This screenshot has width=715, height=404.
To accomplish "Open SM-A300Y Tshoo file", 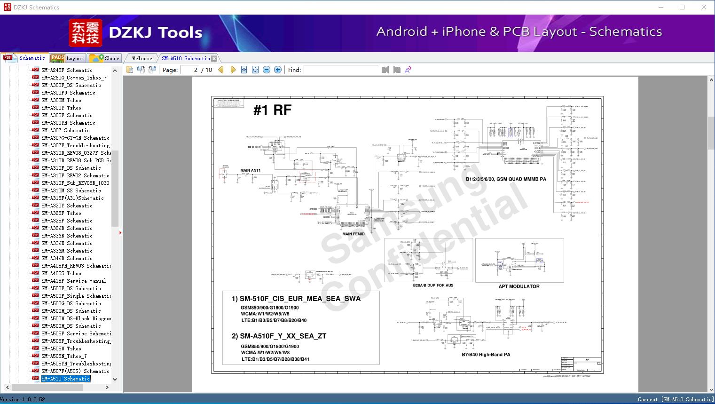I will coord(61,108).
